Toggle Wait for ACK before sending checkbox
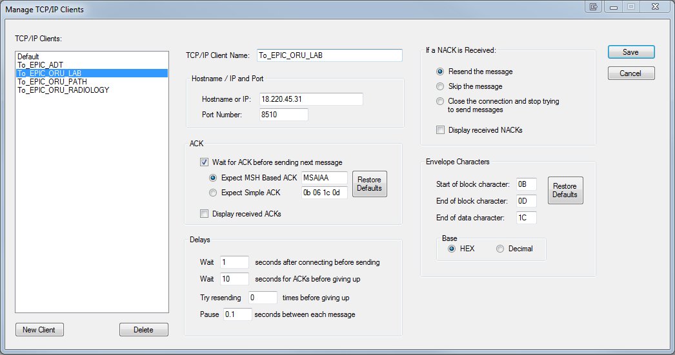The height and width of the screenshot is (355, 675). [x=204, y=162]
